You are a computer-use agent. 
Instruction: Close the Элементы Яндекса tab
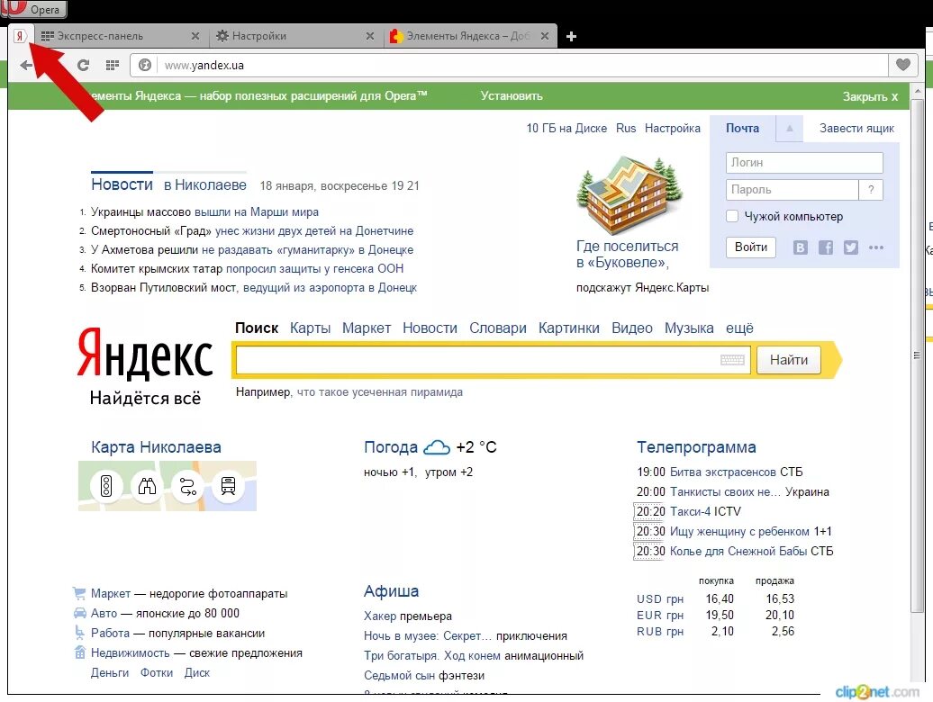point(545,36)
